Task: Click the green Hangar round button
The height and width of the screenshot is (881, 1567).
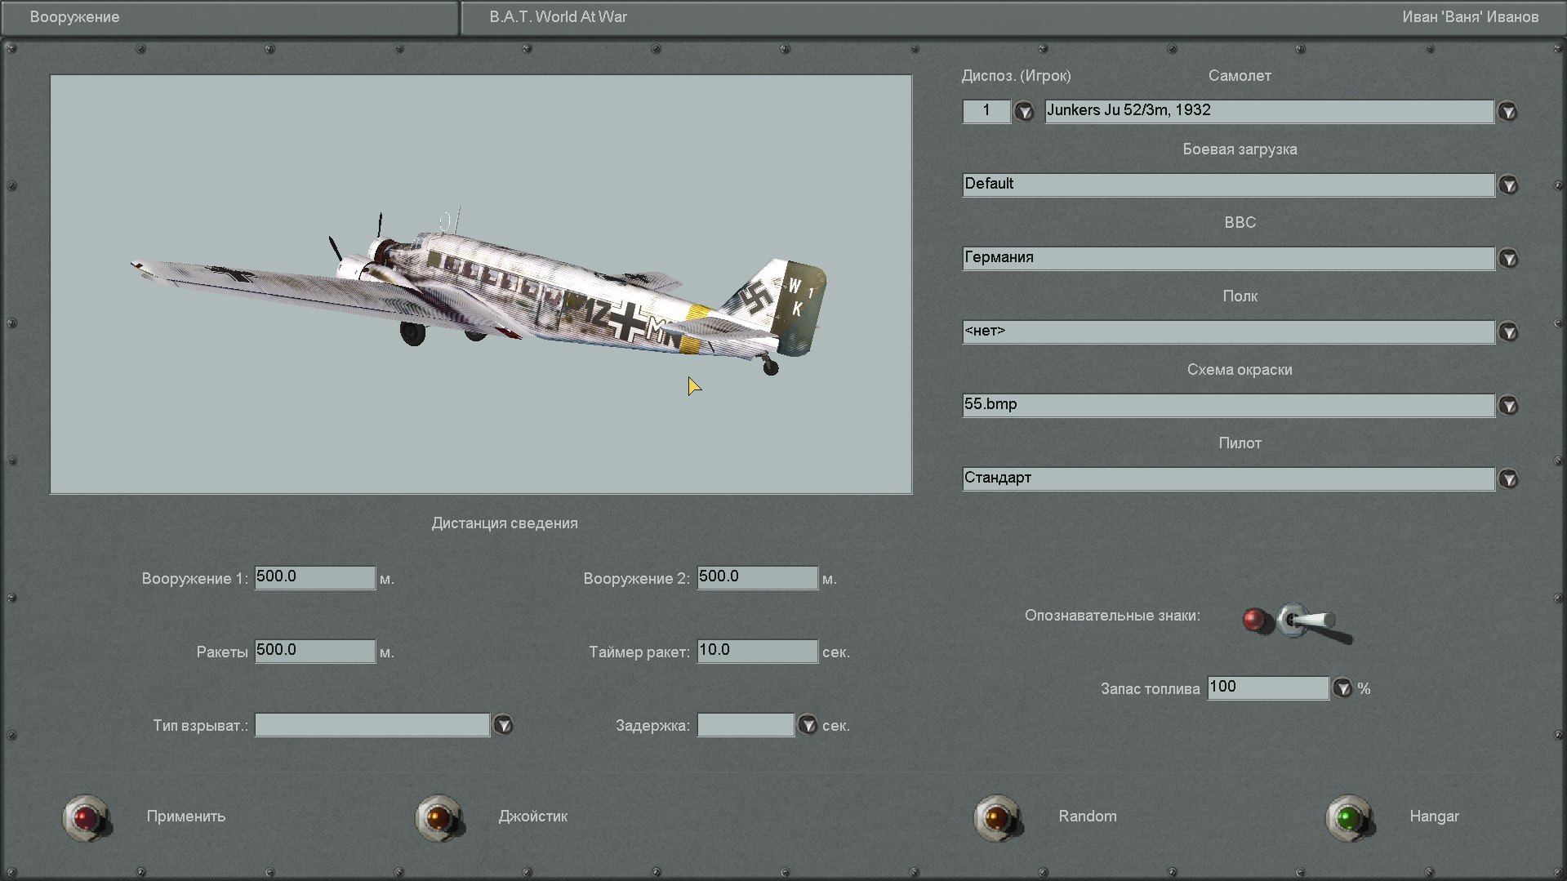Action: click(x=1348, y=817)
